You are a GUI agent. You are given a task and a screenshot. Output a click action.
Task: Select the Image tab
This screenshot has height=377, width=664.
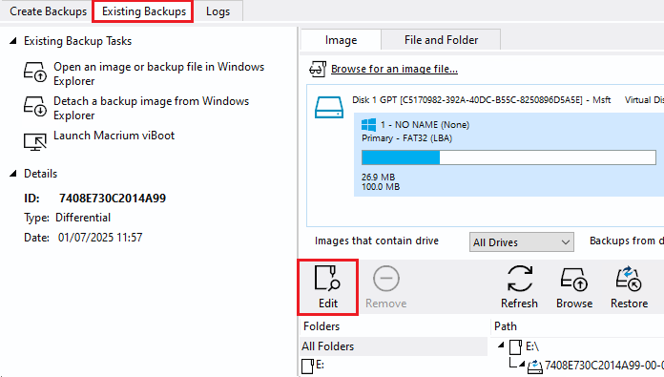[x=341, y=40]
